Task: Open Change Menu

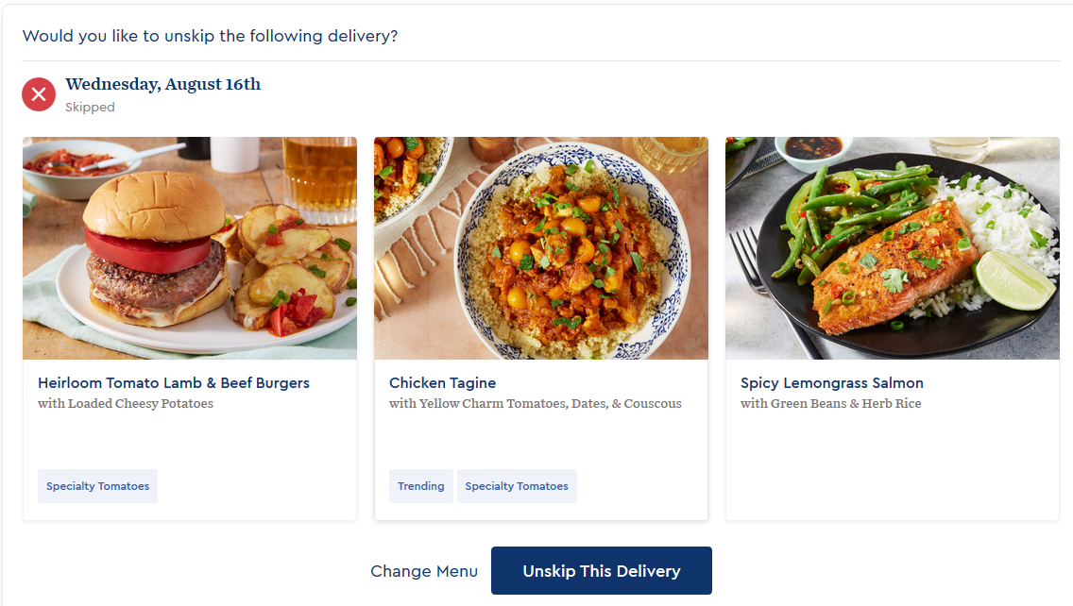Action: pyautogui.click(x=423, y=571)
